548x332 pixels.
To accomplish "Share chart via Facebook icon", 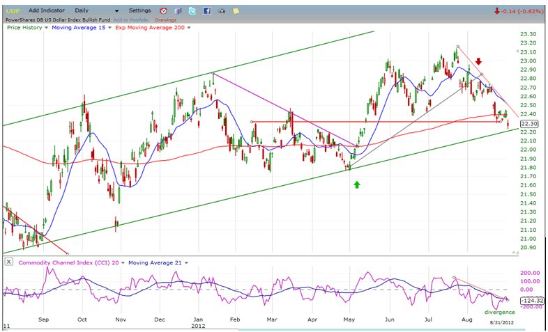I will pos(207,11).
